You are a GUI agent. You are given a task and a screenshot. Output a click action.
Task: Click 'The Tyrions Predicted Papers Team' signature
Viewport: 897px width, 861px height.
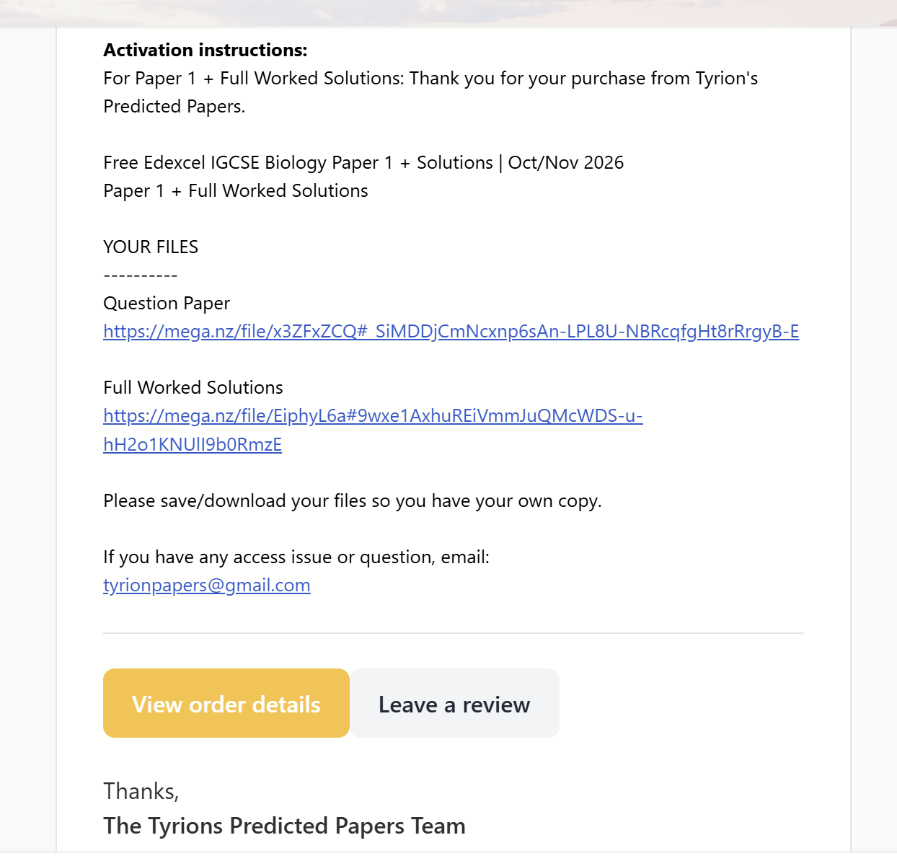click(x=284, y=826)
